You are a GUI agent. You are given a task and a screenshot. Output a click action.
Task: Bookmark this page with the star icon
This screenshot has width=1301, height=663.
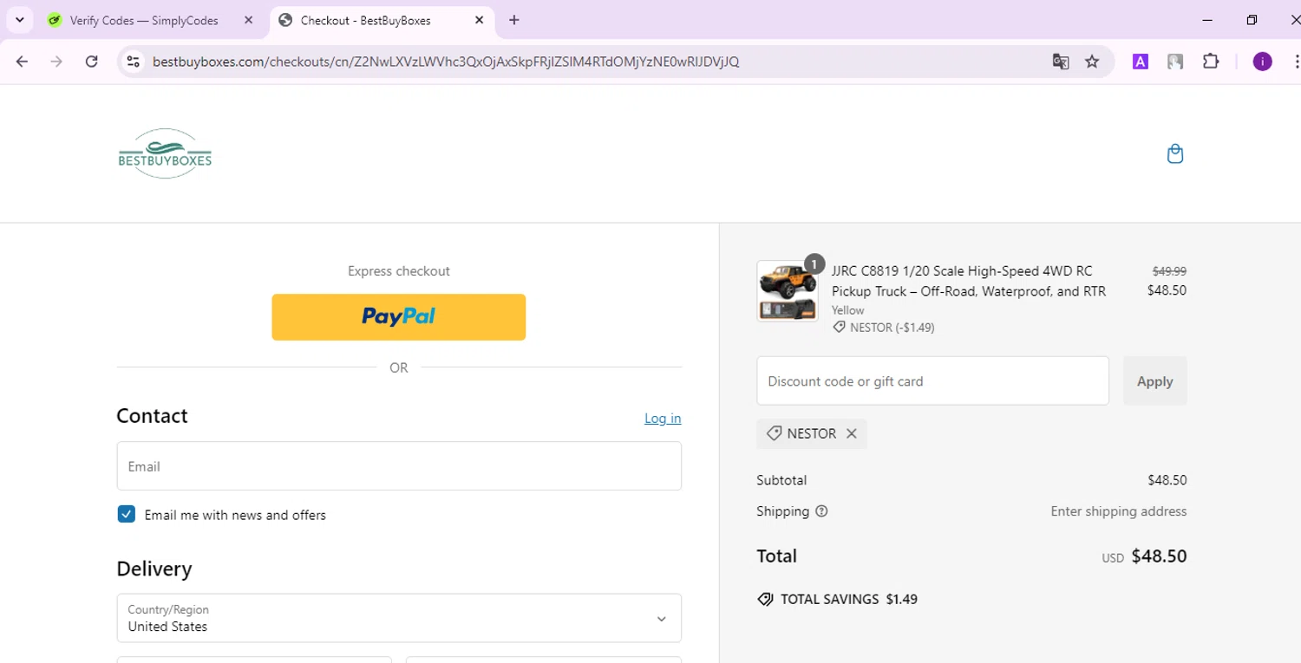1092,62
